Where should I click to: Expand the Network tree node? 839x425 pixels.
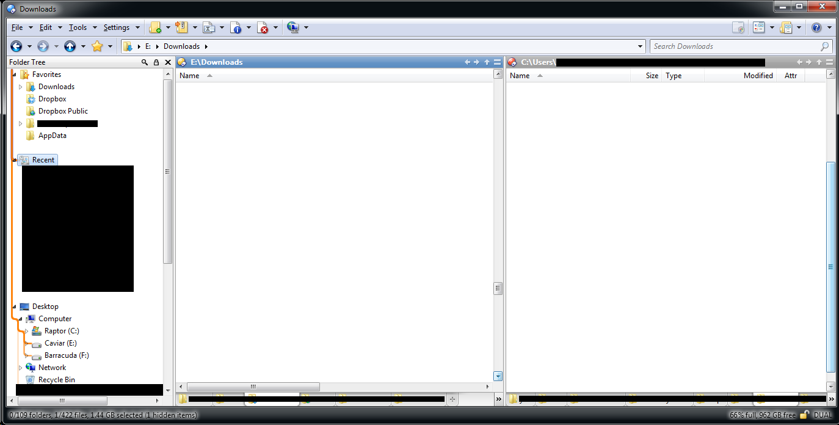click(x=21, y=368)
